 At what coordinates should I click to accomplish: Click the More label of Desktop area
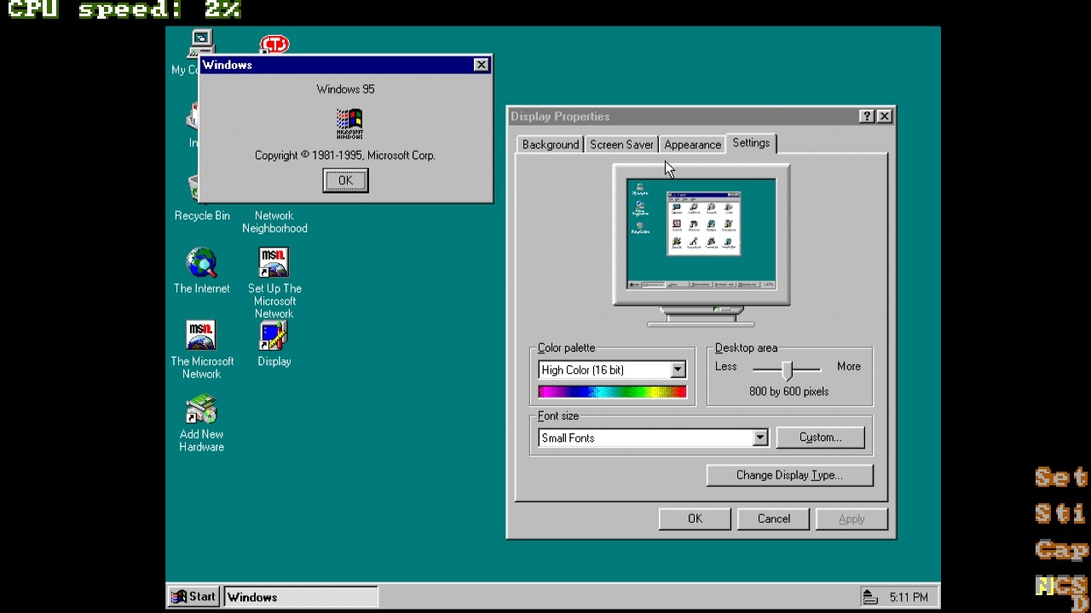pos(849,366)
